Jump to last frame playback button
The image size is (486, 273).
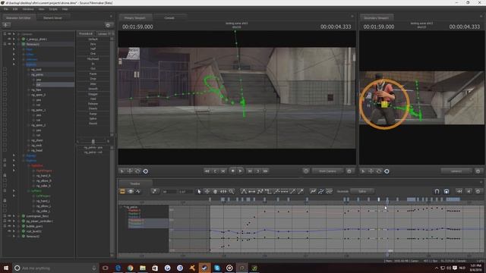pos(265,171)
